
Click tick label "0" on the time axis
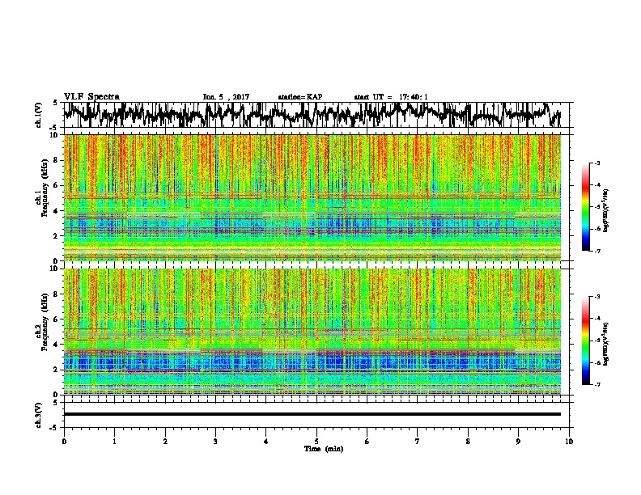pos(64,442)
